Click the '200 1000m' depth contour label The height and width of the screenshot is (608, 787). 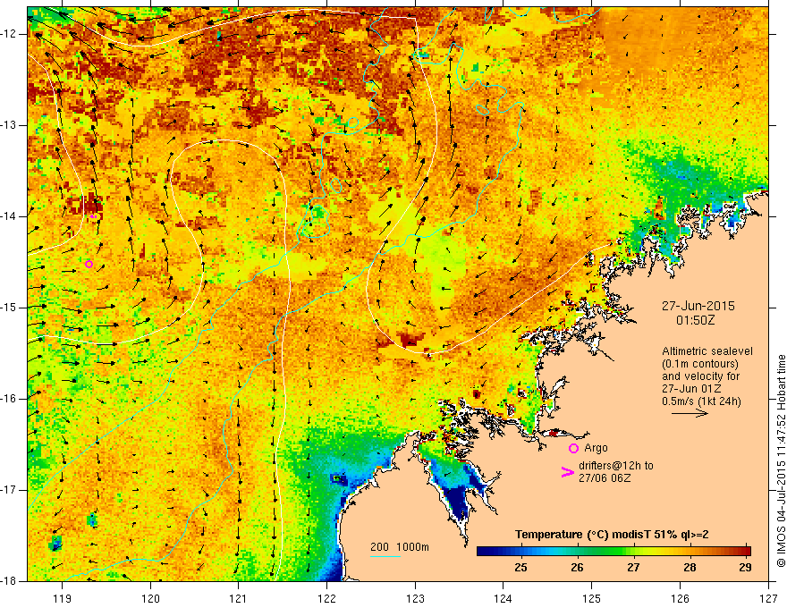[x=400, y=547]
